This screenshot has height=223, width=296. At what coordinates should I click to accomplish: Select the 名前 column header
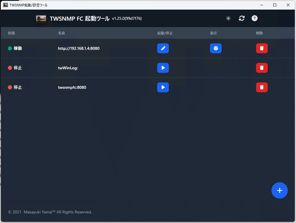coord(62,33)
